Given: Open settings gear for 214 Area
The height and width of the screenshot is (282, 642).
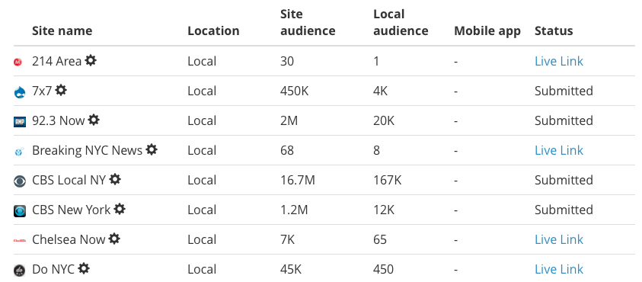Looking at the screenshot, I should tap(91, 61).
